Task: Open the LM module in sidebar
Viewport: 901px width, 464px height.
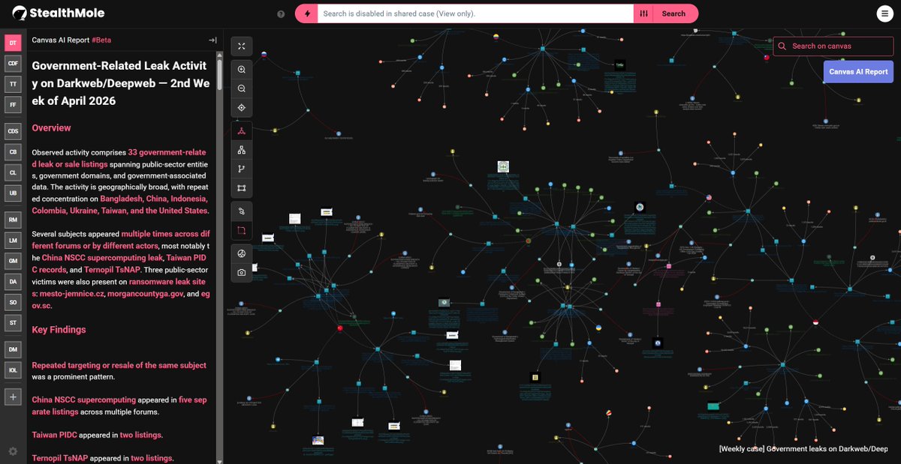Action: (x=13, y=240)
